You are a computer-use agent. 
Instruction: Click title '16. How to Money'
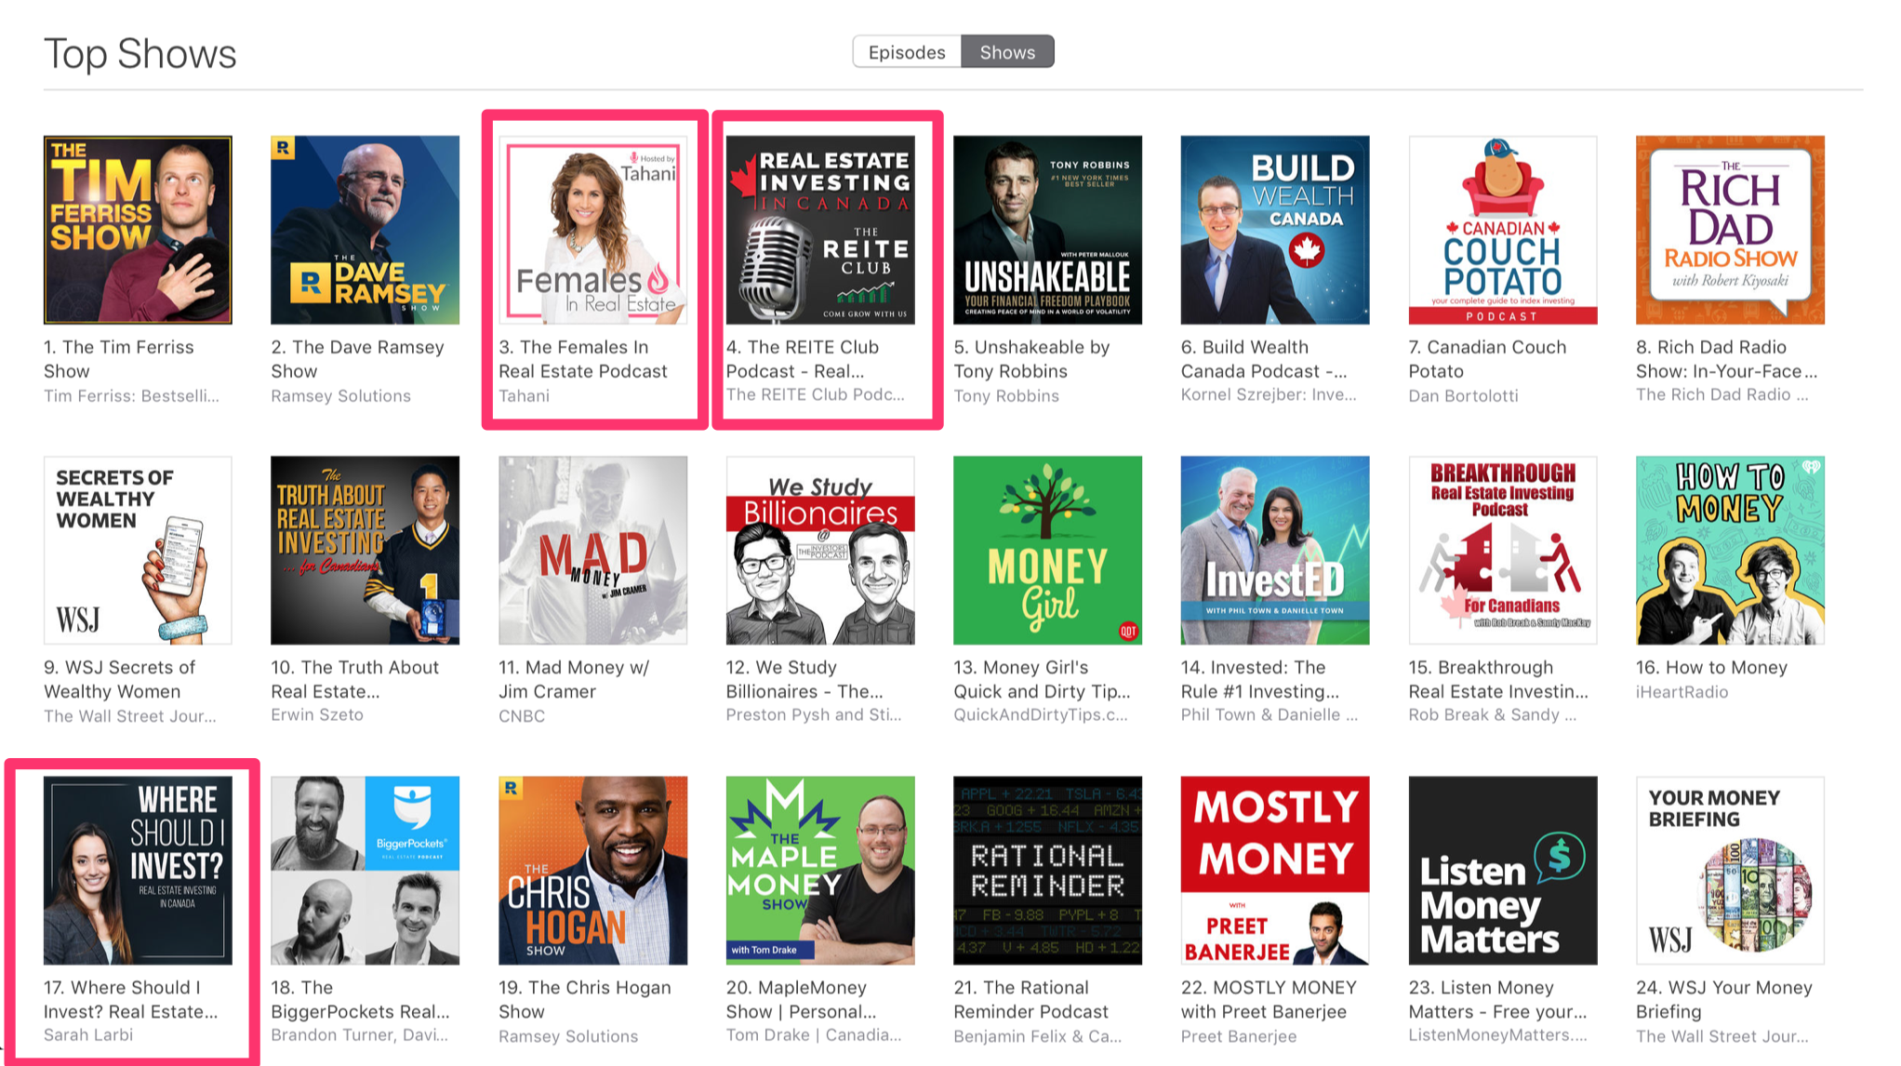[x=1711, y=667]
